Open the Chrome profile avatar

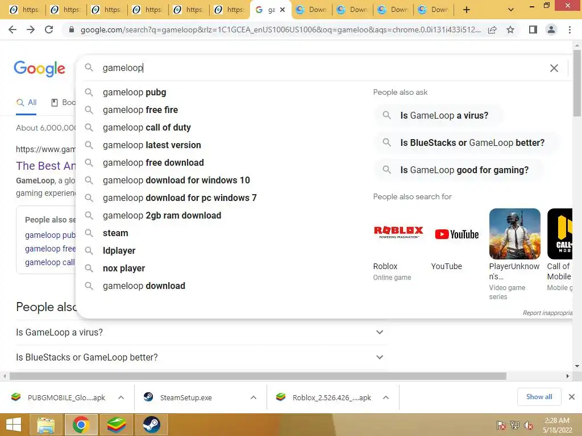pyautogui.click(x=551, y=30)
